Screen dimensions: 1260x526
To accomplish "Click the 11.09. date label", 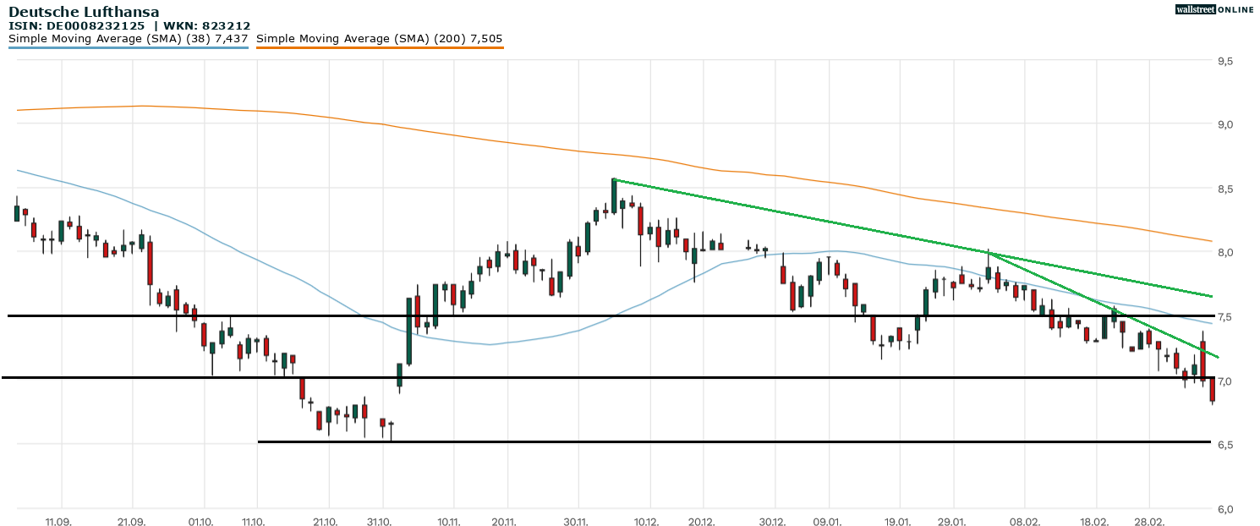I will click(x=58, y=522).
